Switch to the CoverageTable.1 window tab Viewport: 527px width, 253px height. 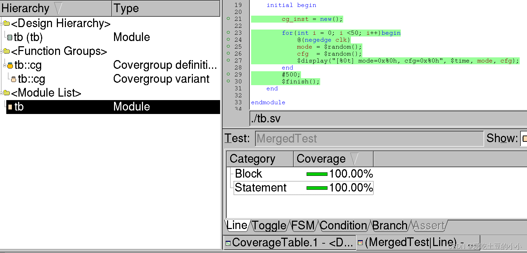289,242
